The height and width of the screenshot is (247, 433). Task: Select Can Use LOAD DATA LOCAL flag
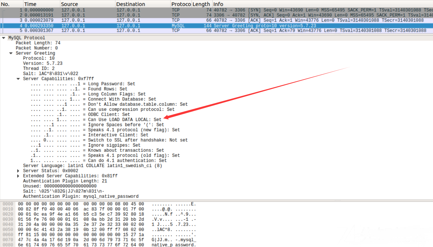click(x=96, y=120)
